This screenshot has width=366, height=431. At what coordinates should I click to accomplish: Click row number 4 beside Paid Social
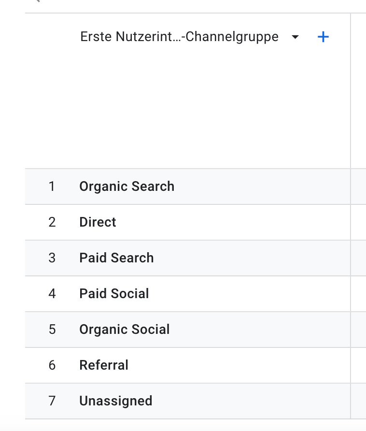[52, 294]
